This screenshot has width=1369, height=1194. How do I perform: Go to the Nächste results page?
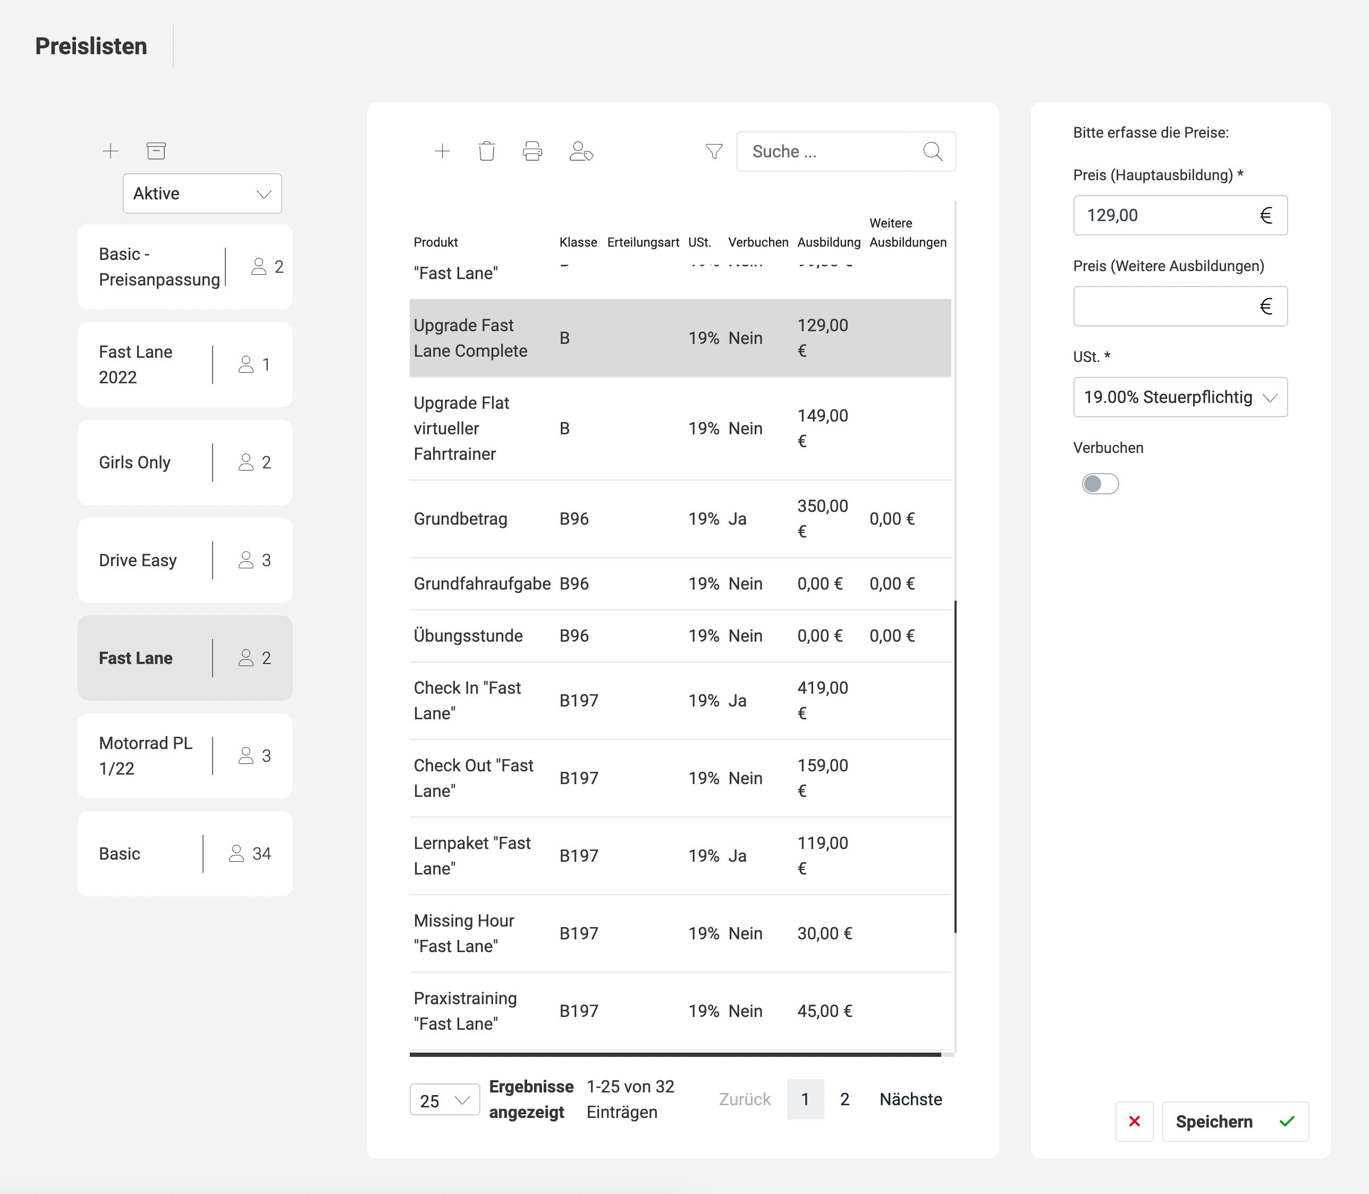coord(910,1099)
